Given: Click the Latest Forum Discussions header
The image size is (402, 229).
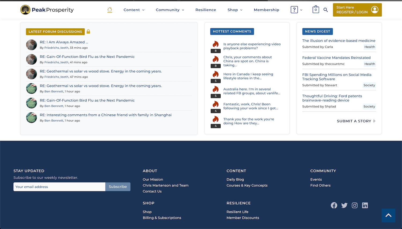Looking at the screenshot, I should click(x=55, y=32).
